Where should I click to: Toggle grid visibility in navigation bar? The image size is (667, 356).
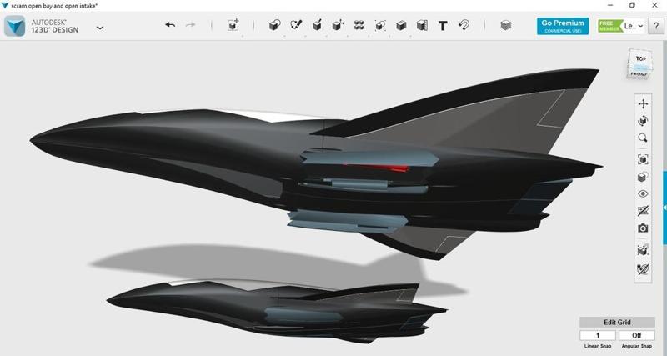[x=643, y=211]
